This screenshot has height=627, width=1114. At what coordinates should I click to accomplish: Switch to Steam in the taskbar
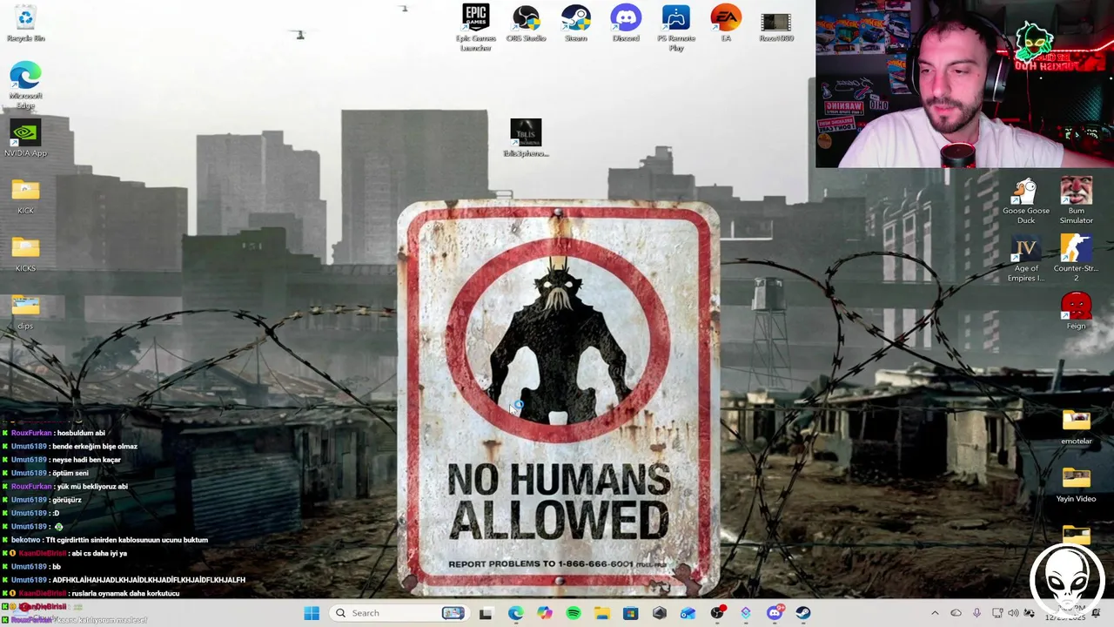(802, 613)
